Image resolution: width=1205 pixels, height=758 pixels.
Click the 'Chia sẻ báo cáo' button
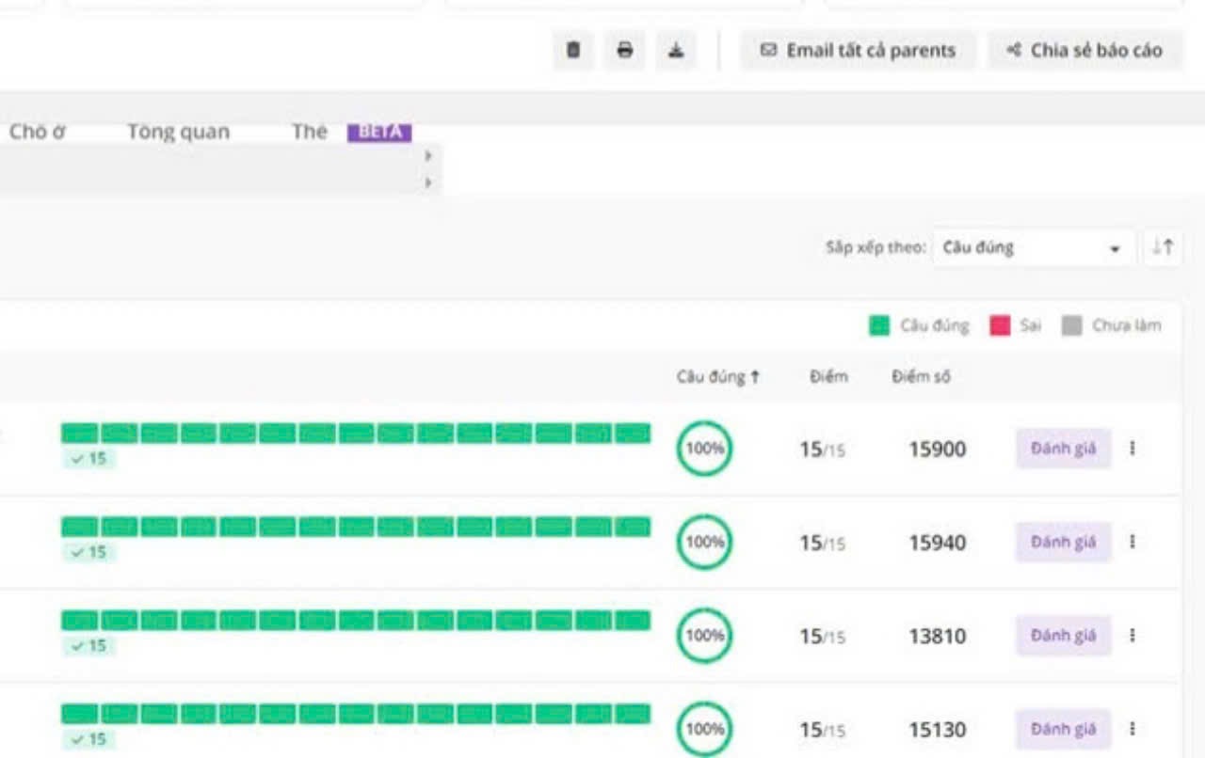(1084, 51)
